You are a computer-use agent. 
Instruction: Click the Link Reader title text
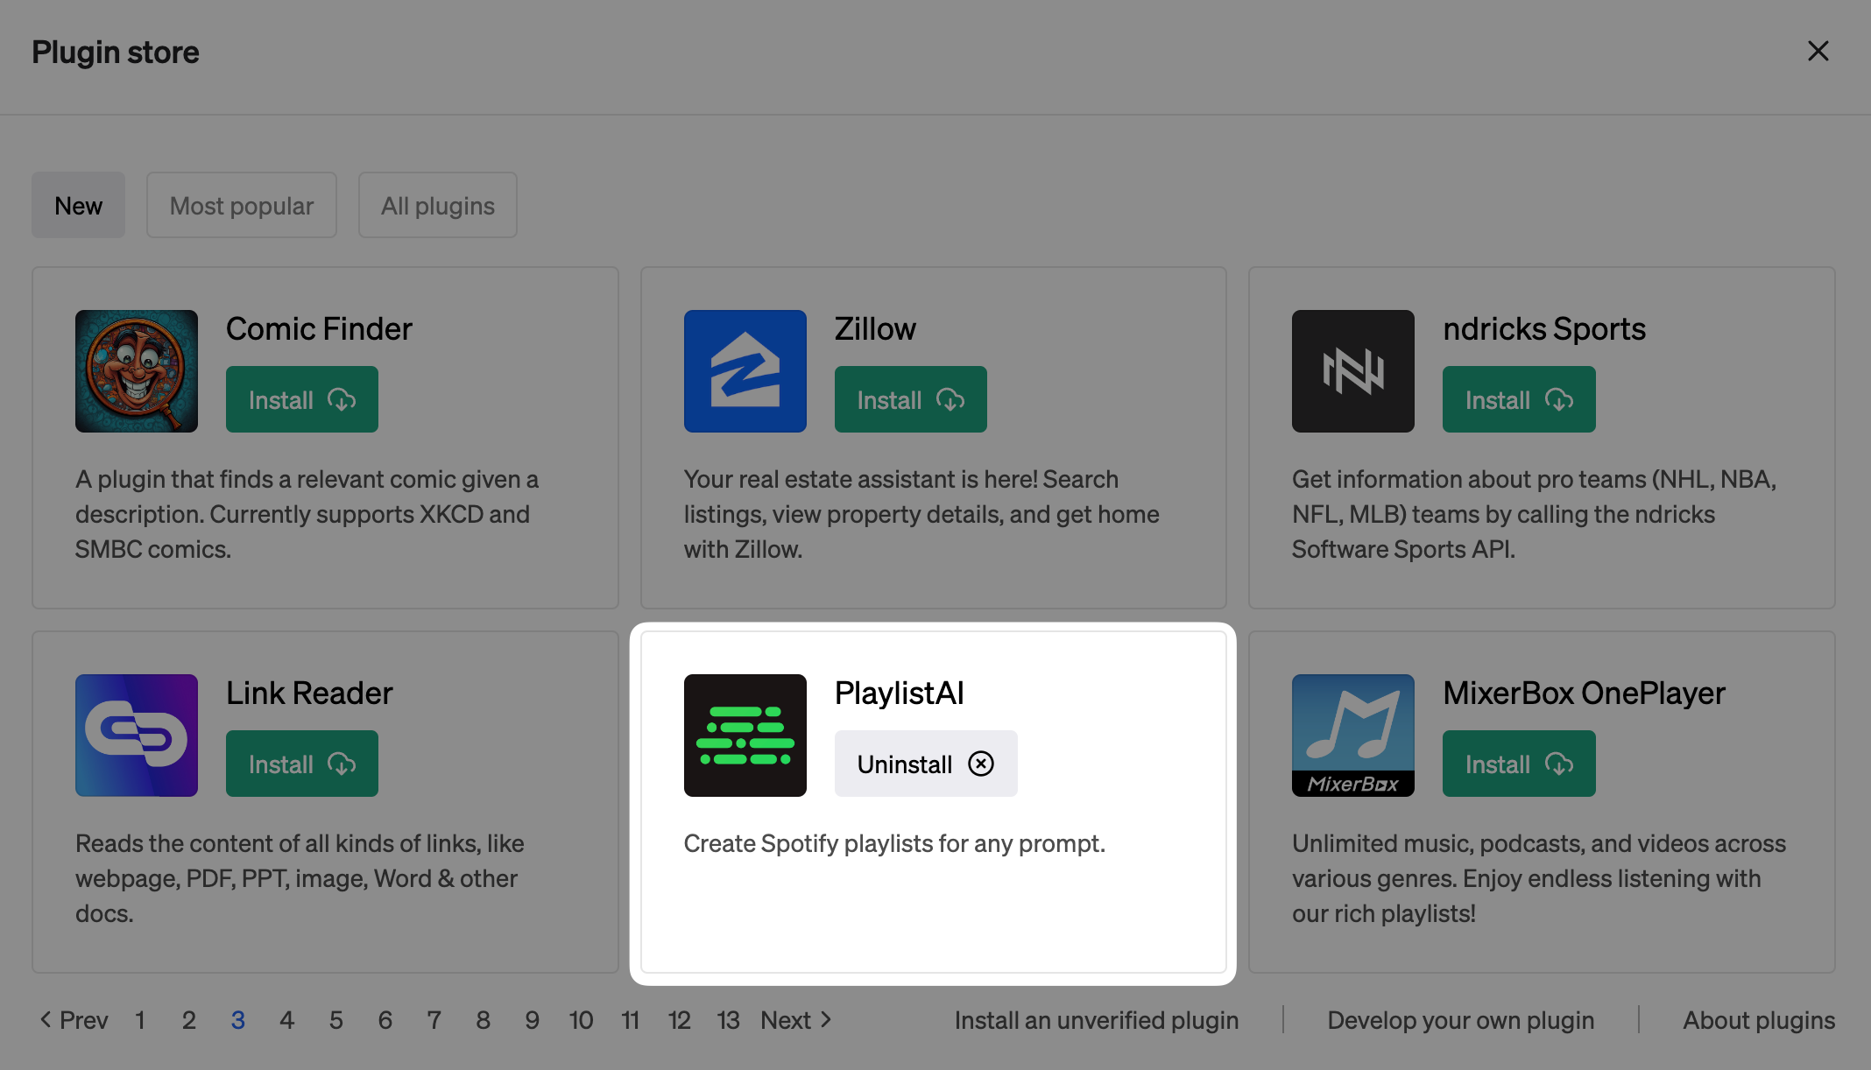(309, 693)
